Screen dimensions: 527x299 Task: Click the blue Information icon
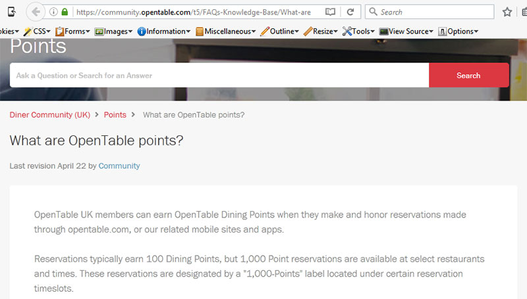click(x=142, y=32)
